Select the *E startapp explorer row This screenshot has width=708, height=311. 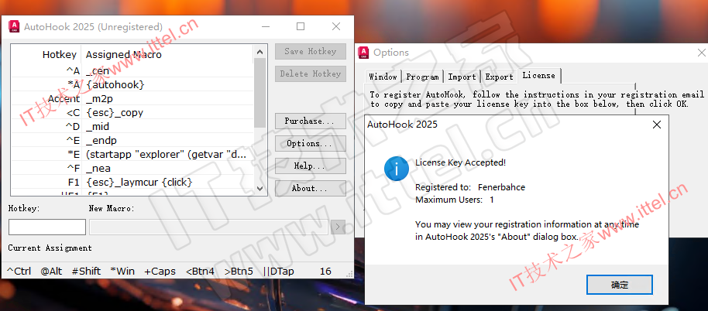point(132,154)
